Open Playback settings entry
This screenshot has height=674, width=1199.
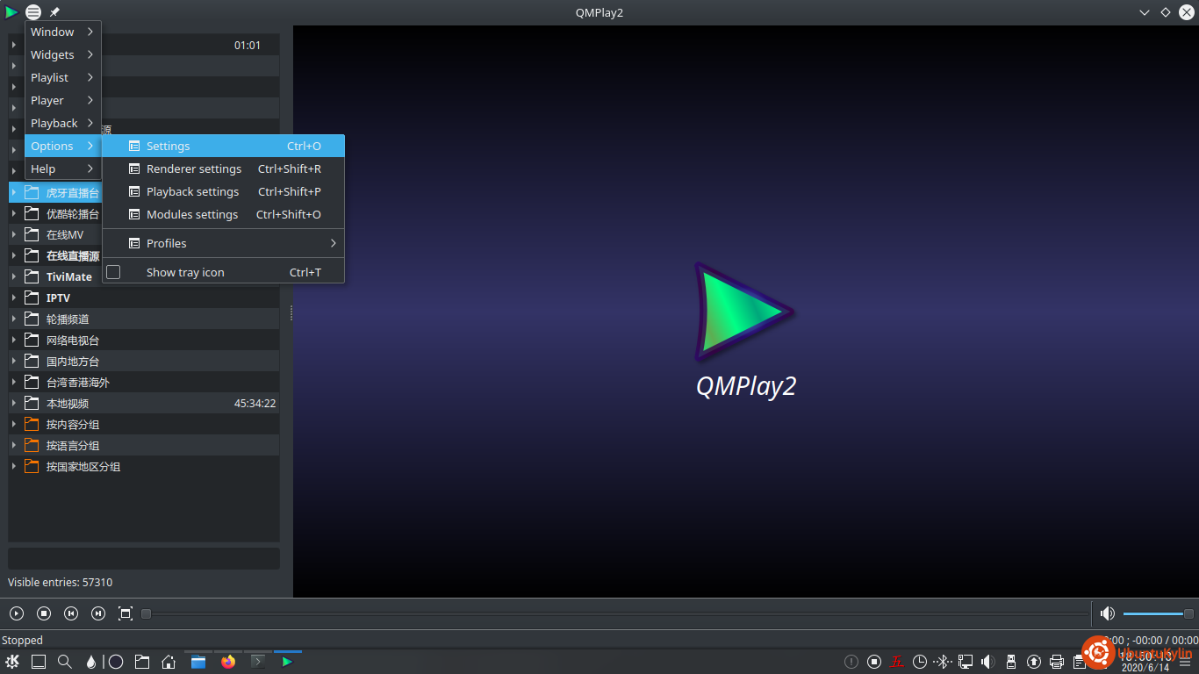pos(224,191)
